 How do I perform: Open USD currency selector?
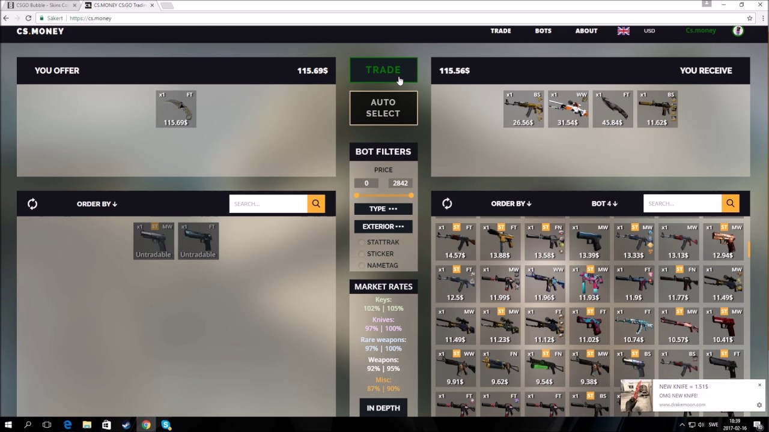(649, 31)
